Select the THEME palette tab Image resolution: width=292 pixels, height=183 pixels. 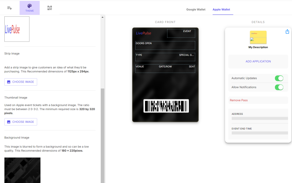(x=29, y=8)
